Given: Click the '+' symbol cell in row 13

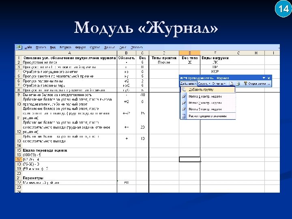Looking at the screenshot, I should click(x=126, y=139).
